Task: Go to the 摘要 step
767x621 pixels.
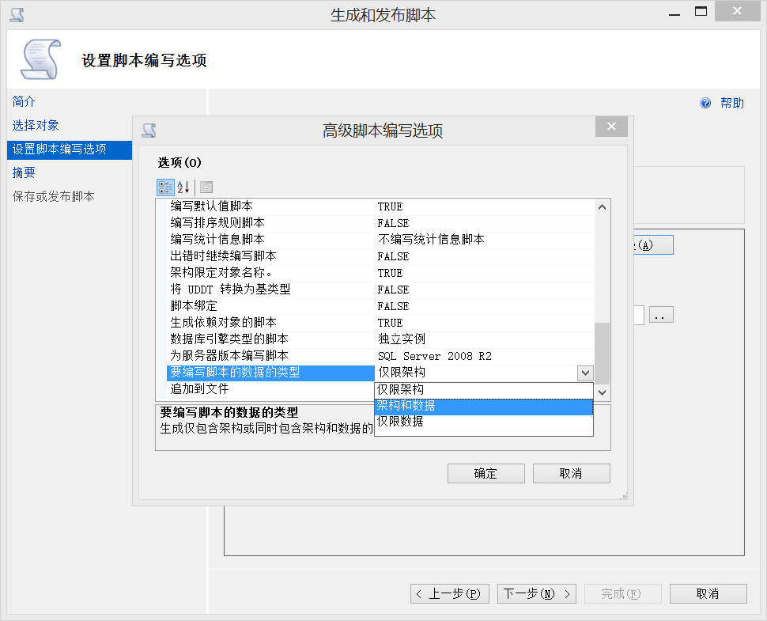Action: tap(24, 172)
